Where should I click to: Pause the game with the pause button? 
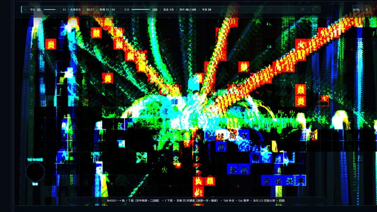(x=367, y=10)
